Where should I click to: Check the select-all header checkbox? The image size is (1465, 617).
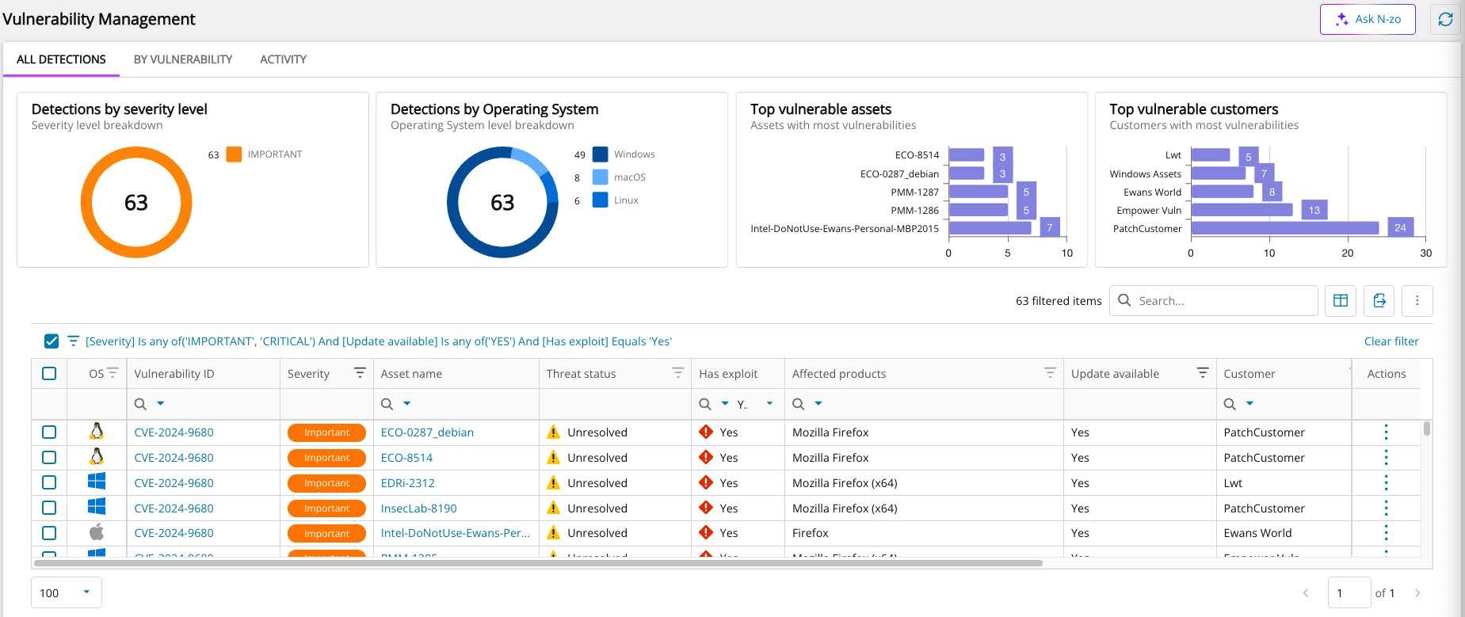[x=49, y=373]
